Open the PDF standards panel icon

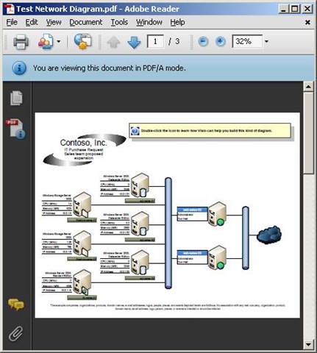16,129
